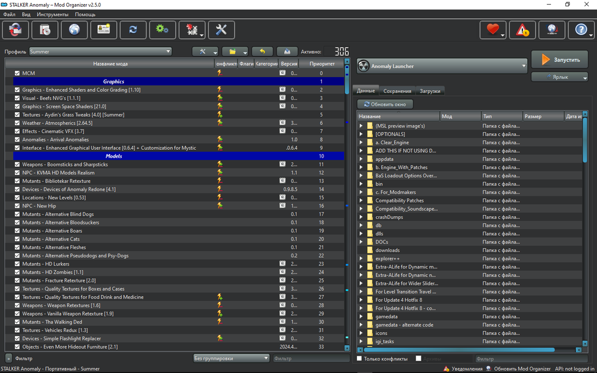597x373 pixels.
Task: Open the 'Инструменты' menu
Action: click(x=53, y=13)
